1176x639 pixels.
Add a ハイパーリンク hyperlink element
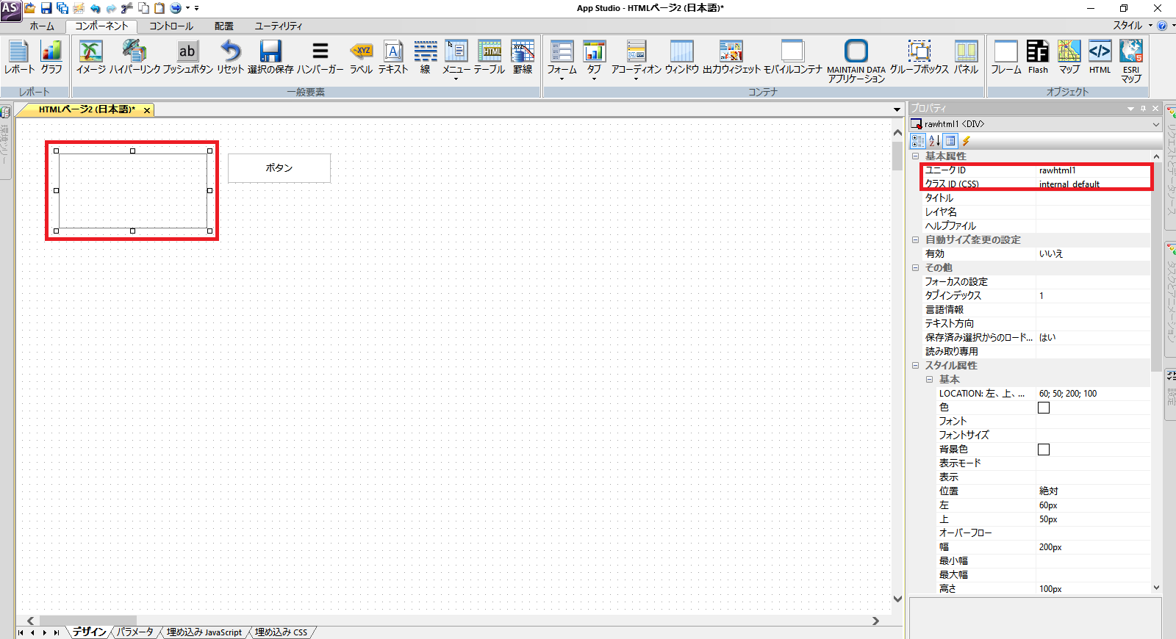click(x=135, y=57)
